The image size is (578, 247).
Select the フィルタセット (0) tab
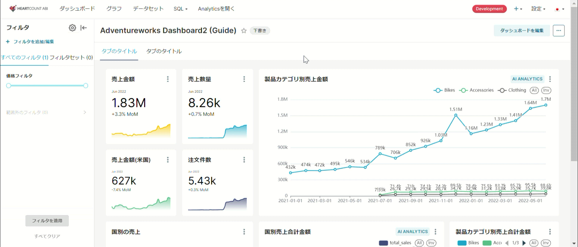pos(71,58)
